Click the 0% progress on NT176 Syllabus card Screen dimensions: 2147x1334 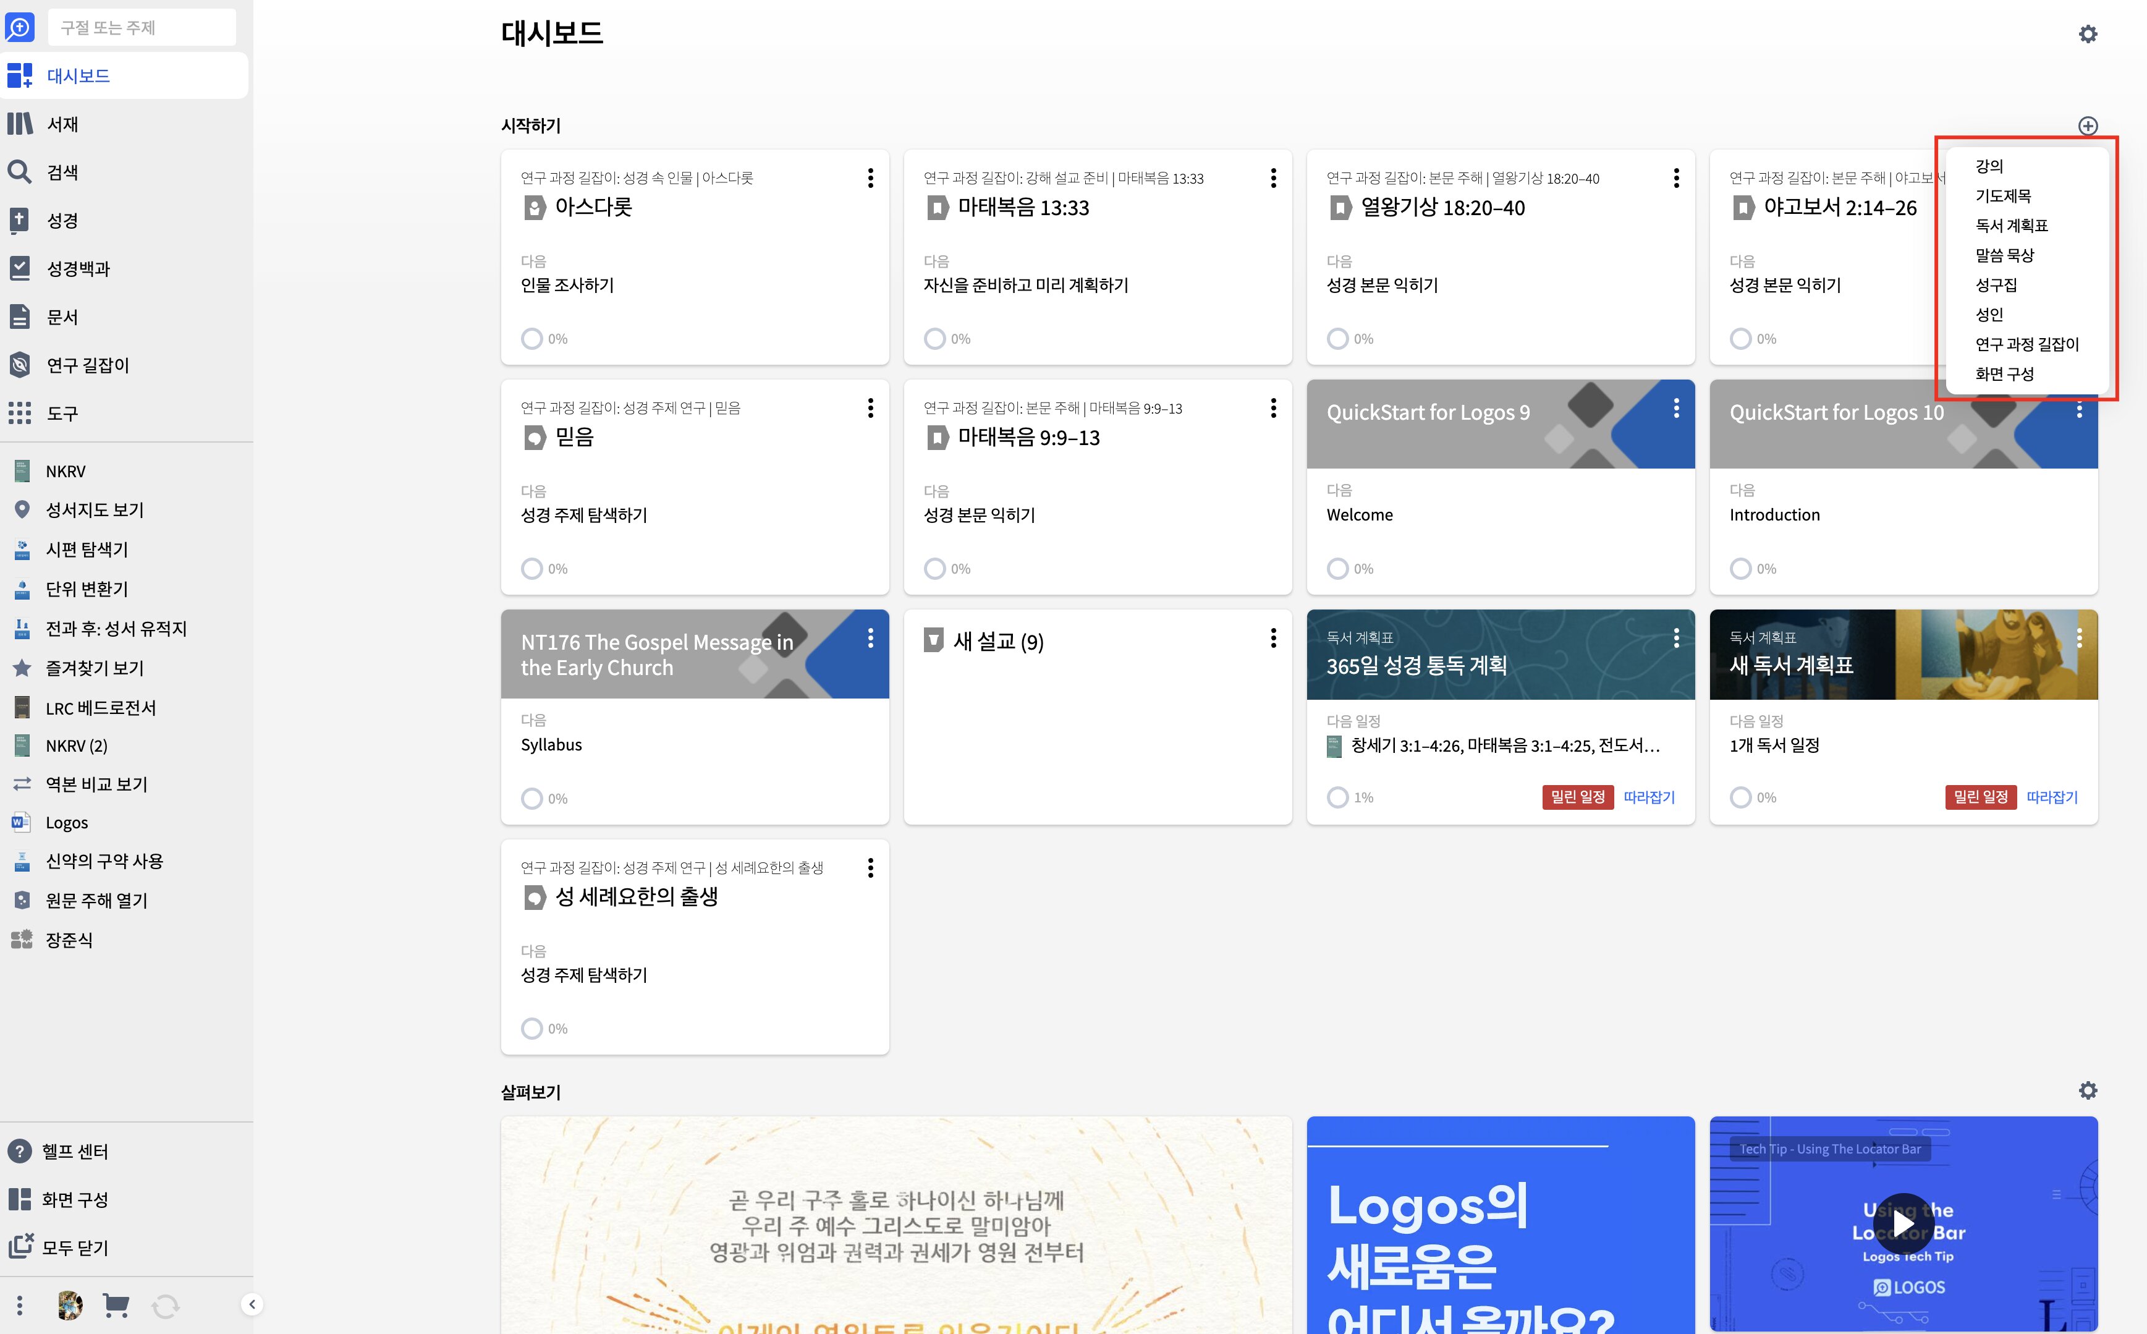pos(532,799)
